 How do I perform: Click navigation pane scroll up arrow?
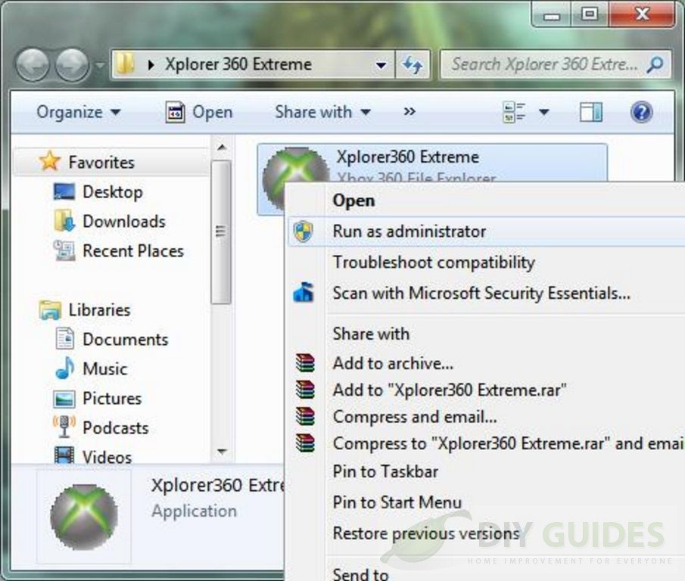(x=222, y=148)
